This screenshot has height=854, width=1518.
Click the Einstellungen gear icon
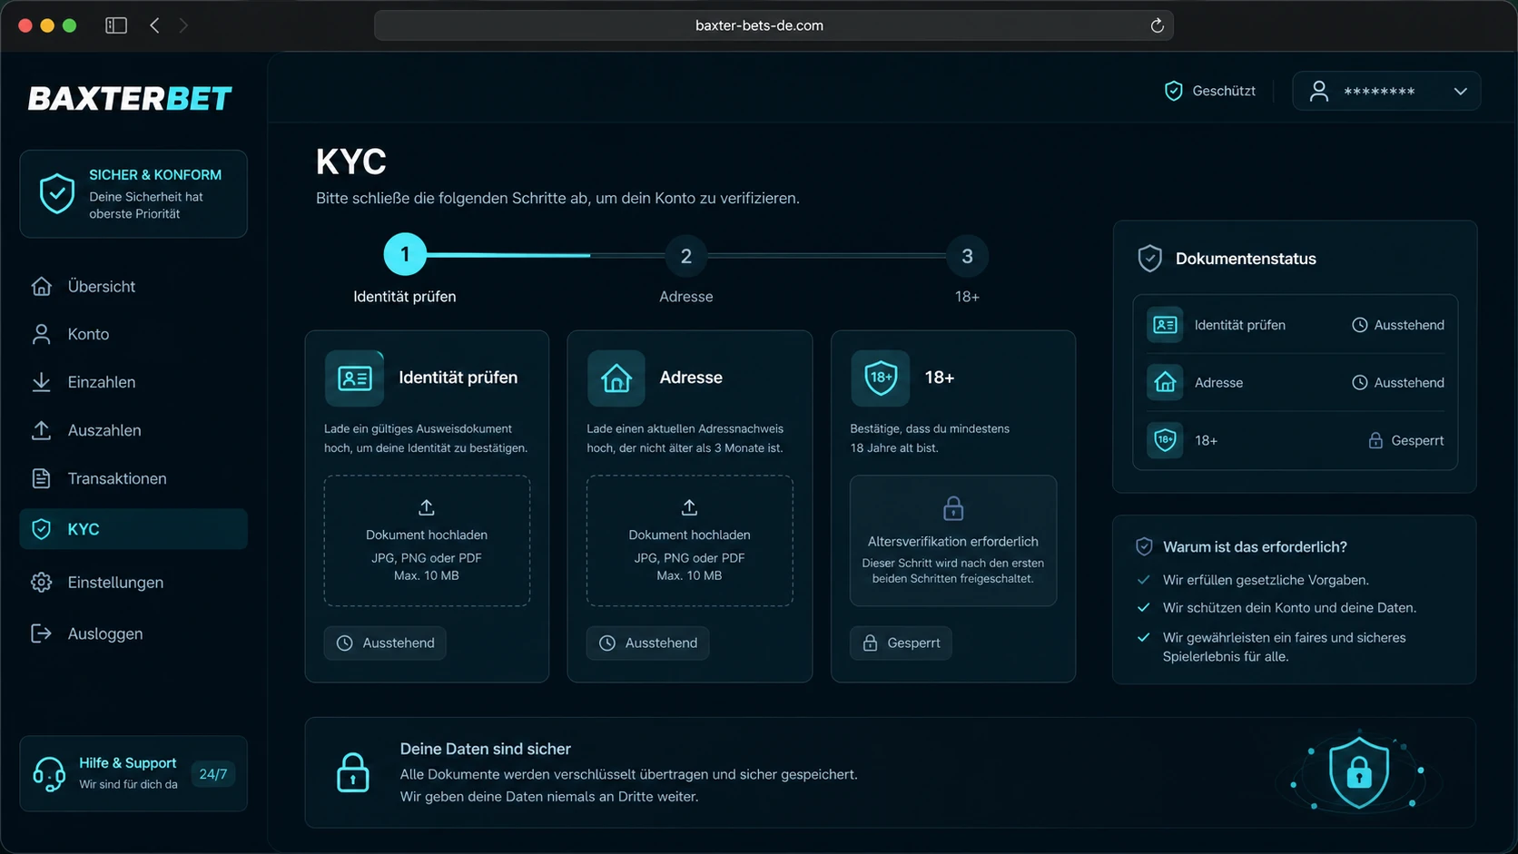[x=42, y=583]
